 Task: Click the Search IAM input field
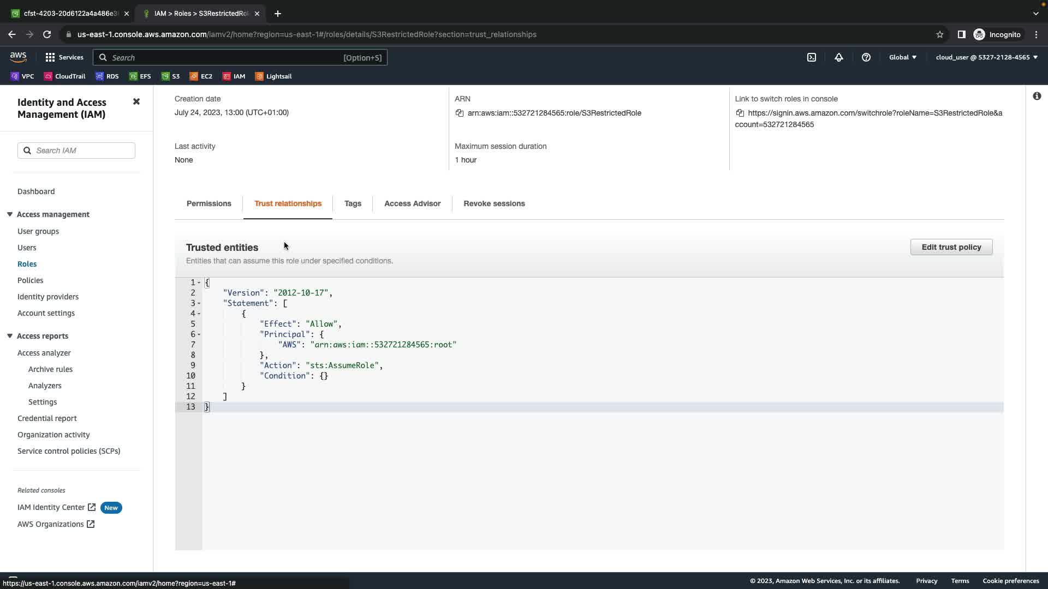82,151
